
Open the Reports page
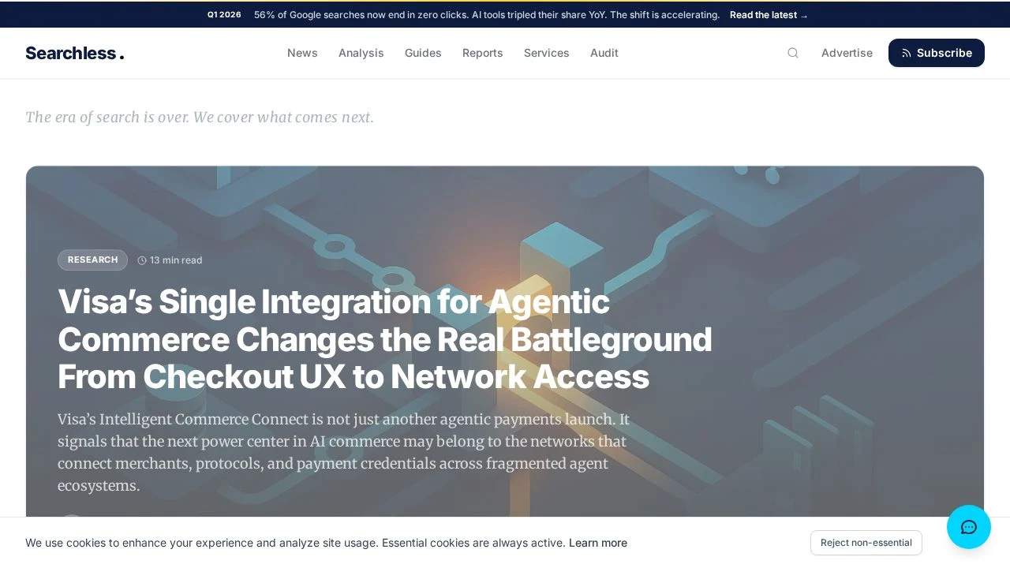(482, 53)
